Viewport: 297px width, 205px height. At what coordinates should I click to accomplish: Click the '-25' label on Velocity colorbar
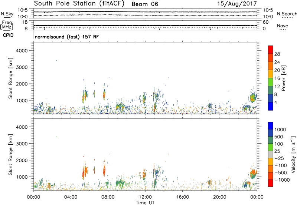(280, 158)
